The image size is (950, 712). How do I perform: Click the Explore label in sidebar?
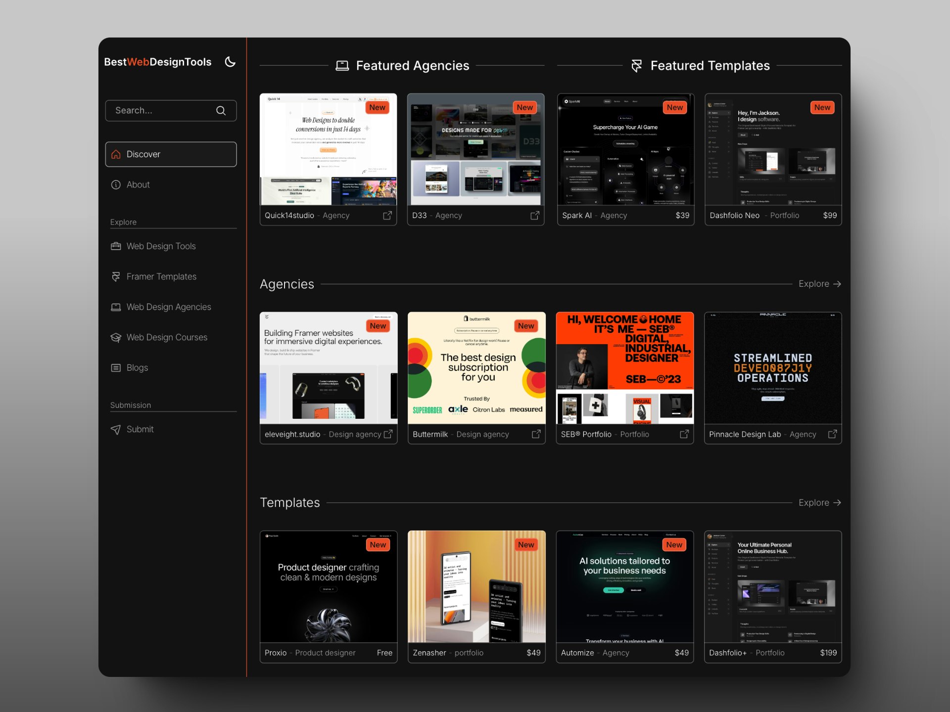(123, 222)
